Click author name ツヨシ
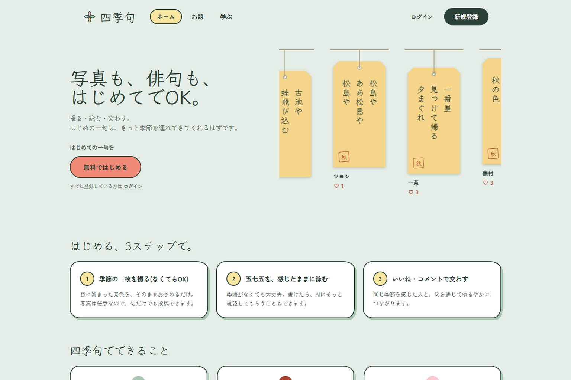Screen dimensions: 571x380 (341, 176)
